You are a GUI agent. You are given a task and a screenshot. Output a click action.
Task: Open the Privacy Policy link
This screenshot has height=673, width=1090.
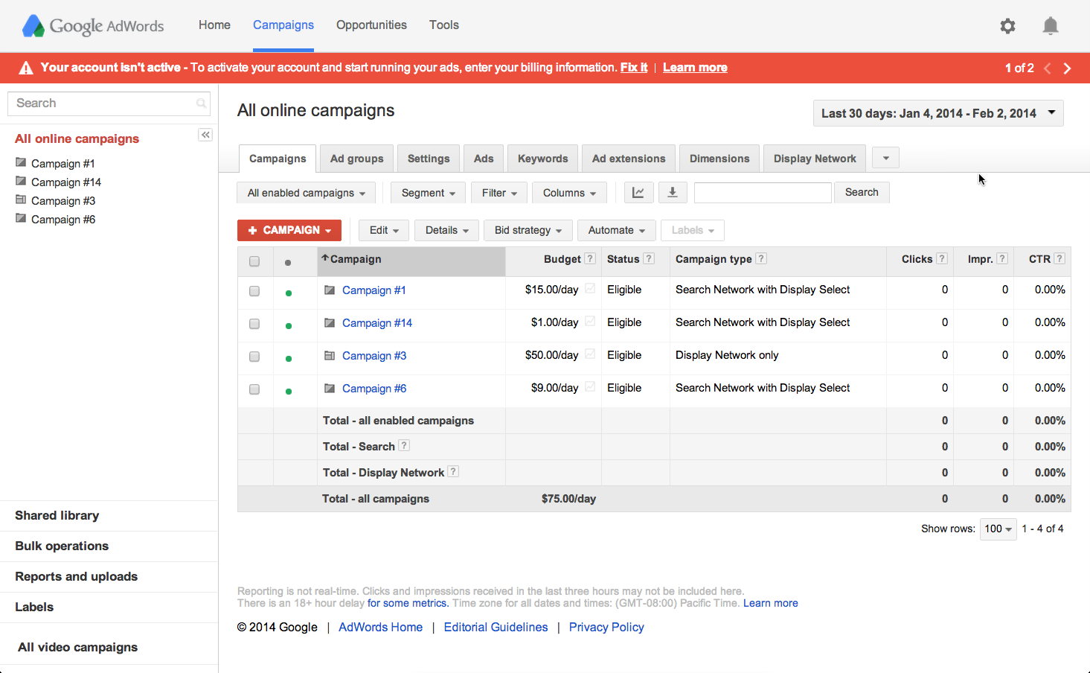pos(606,628)
